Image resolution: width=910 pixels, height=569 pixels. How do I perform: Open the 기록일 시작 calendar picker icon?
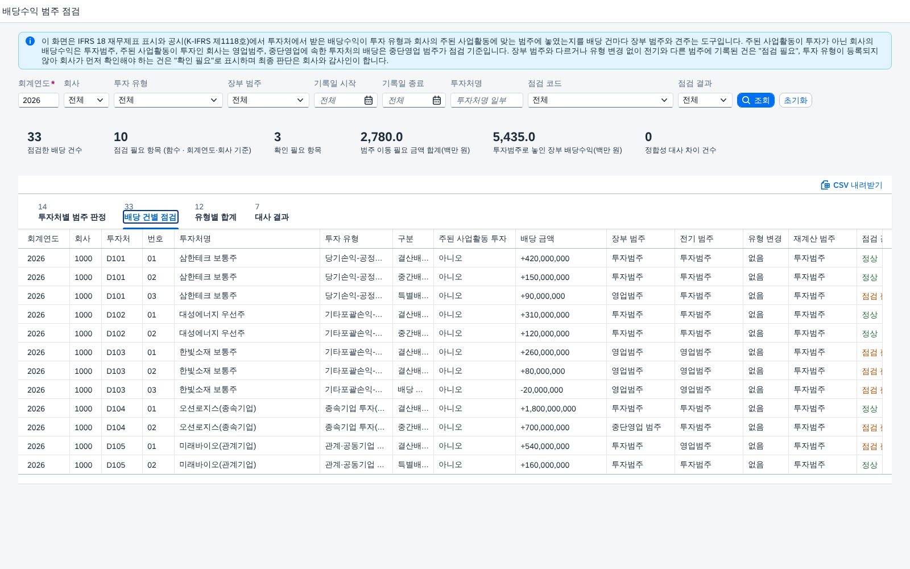pyautogui.click(x=369, y=100)
